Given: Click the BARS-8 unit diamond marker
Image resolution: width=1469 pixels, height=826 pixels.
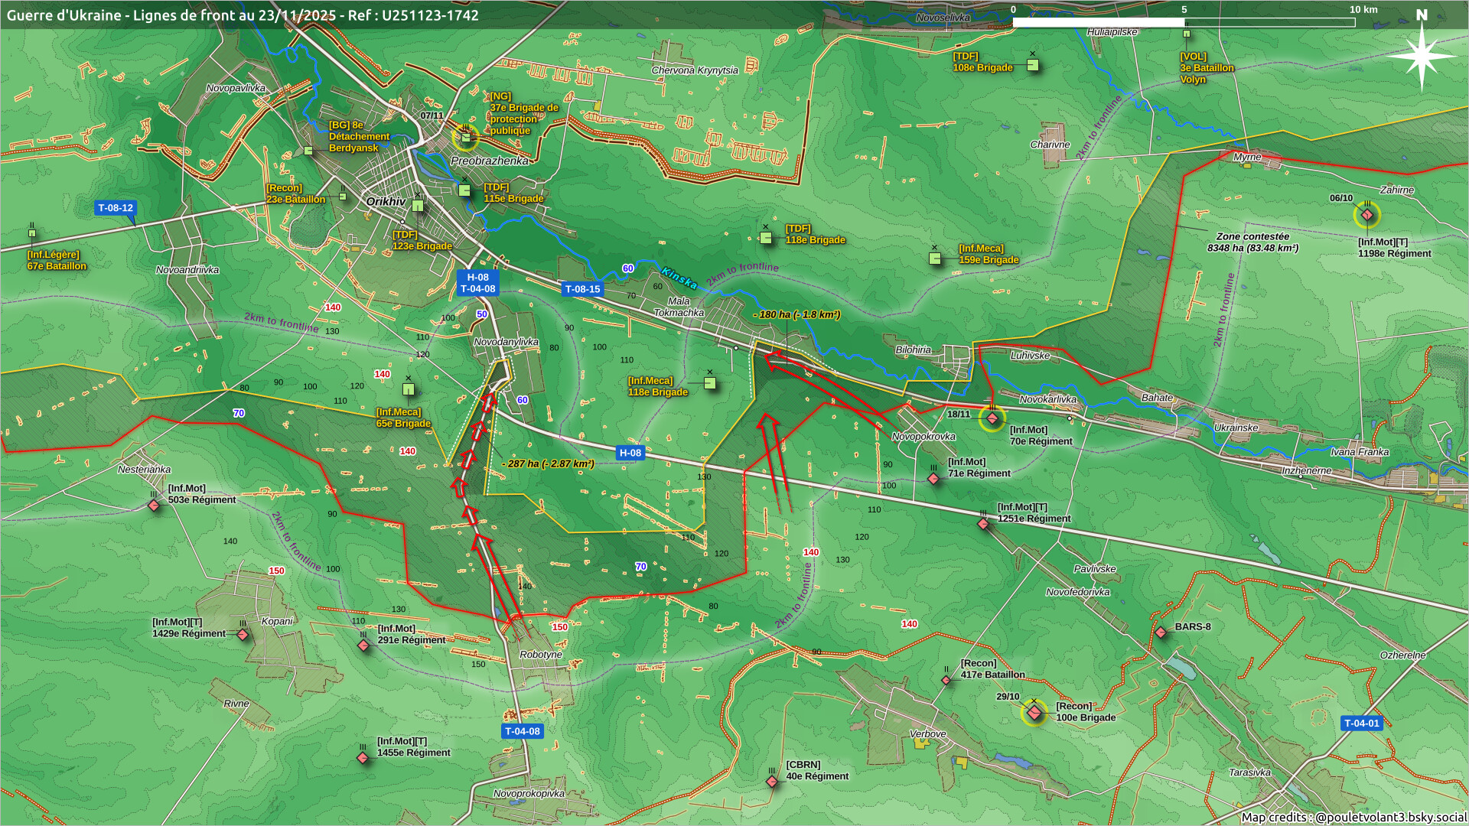Looking at the screenshot, I should pyautogui.click(x=1161, y=633).
